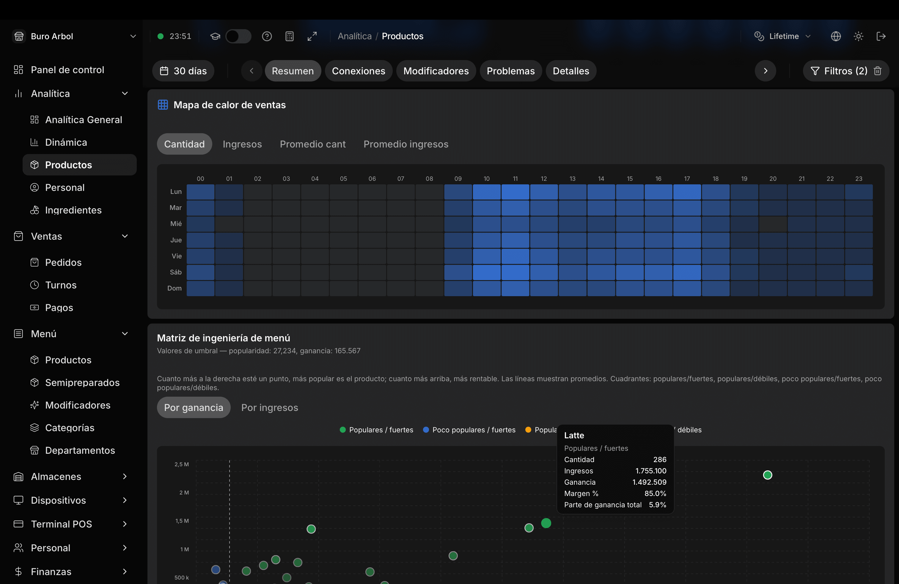Open the language globe icon
The height and width of the screenshot is (584, 899).
pyautogui.click(x=836, y=36)
